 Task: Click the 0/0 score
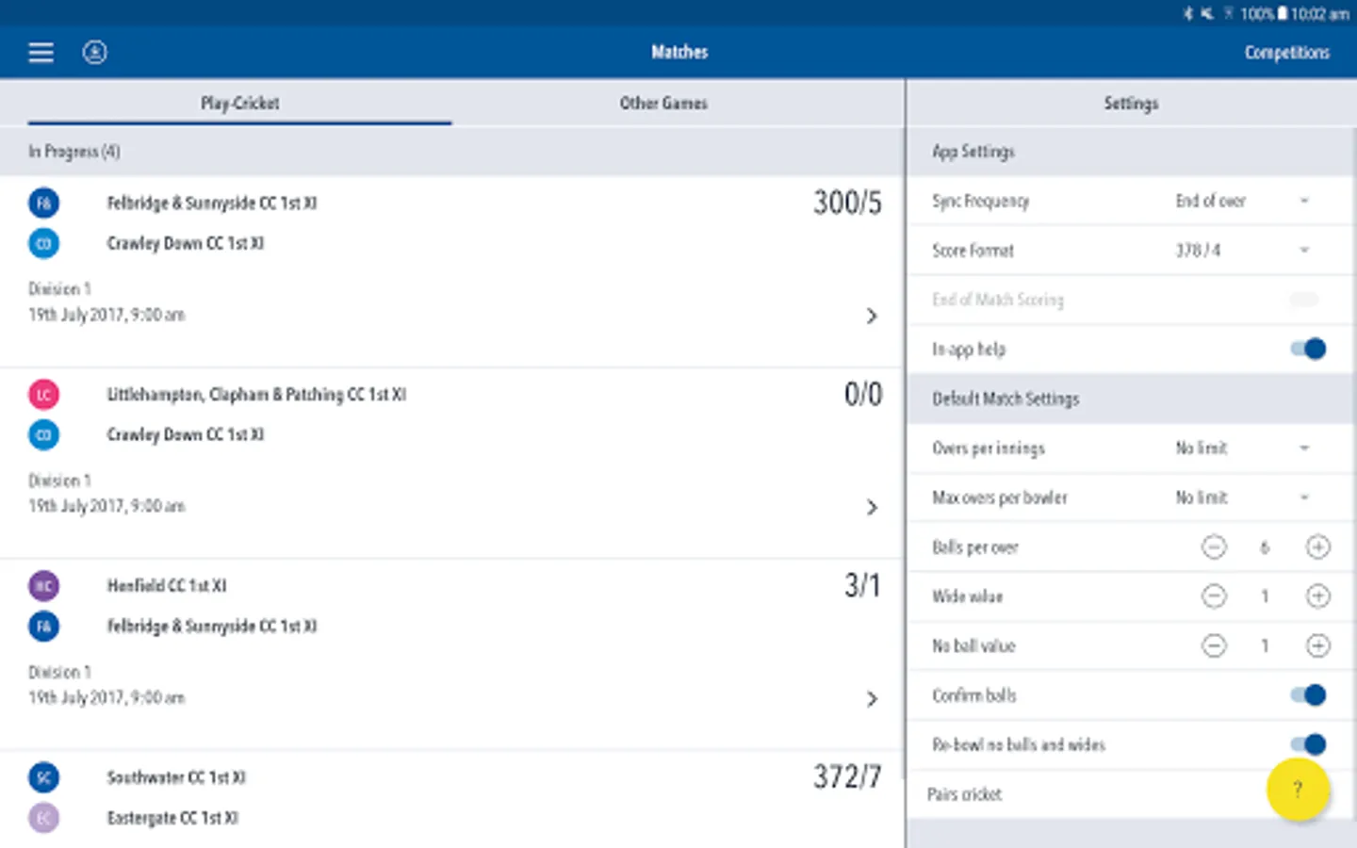click(x=863, y=394)
